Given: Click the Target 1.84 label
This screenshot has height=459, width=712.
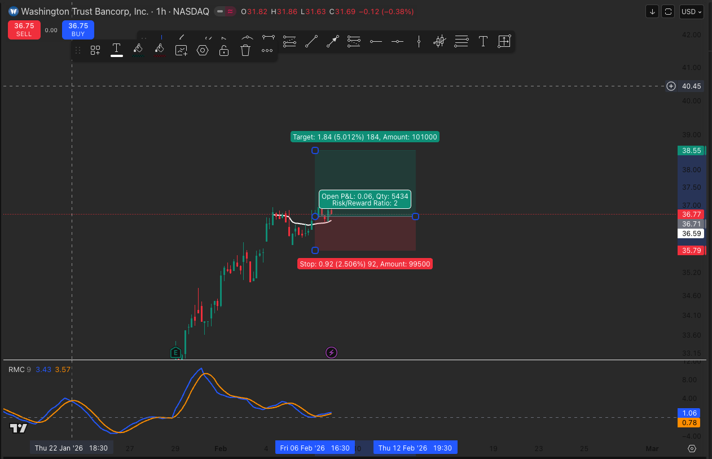Looking at the screenshot, I should click(x=364, y=137).
